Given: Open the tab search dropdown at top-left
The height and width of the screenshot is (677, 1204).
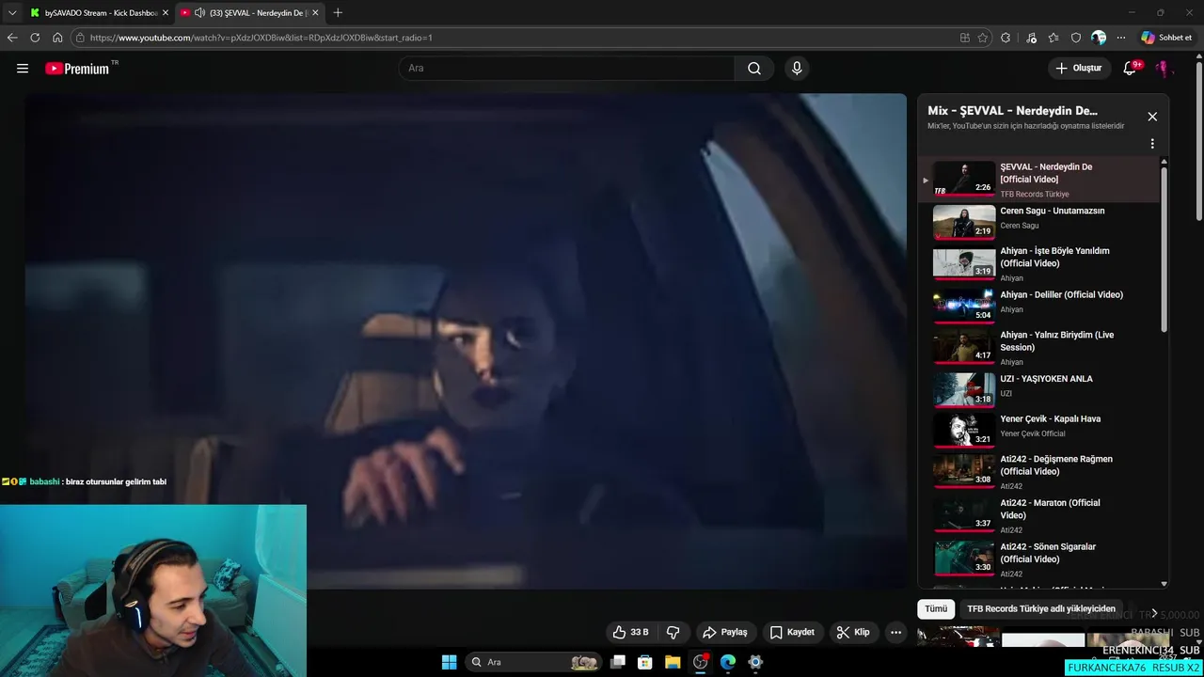Looking at the screenshot, I should tap(12, 12).
